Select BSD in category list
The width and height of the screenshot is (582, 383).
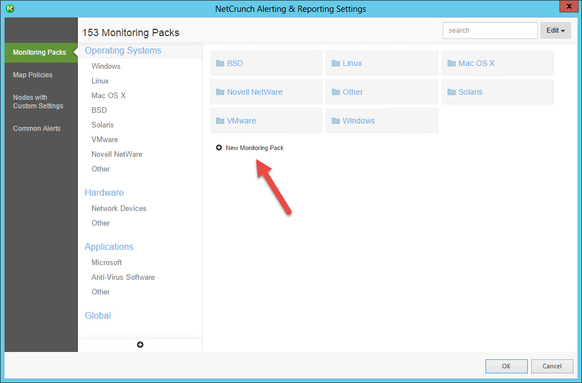(99, 110)
